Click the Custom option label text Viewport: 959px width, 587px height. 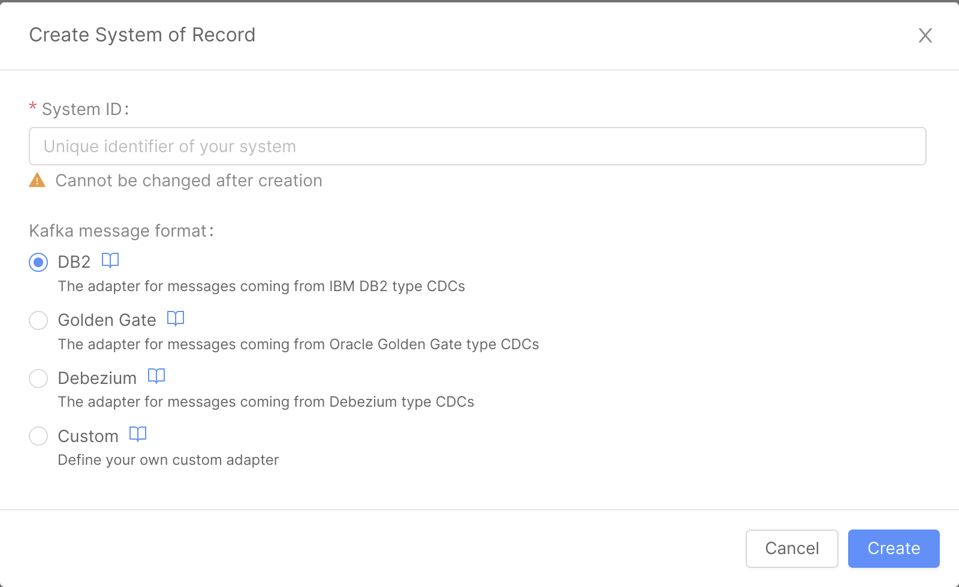tap(88, 436)
